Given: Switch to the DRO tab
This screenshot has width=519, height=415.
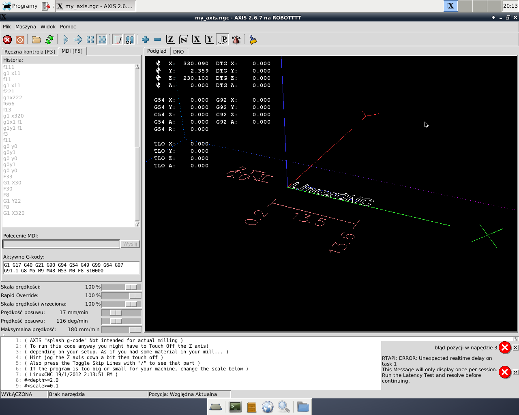Looking at the screenshot, I should tap(178, 51).
